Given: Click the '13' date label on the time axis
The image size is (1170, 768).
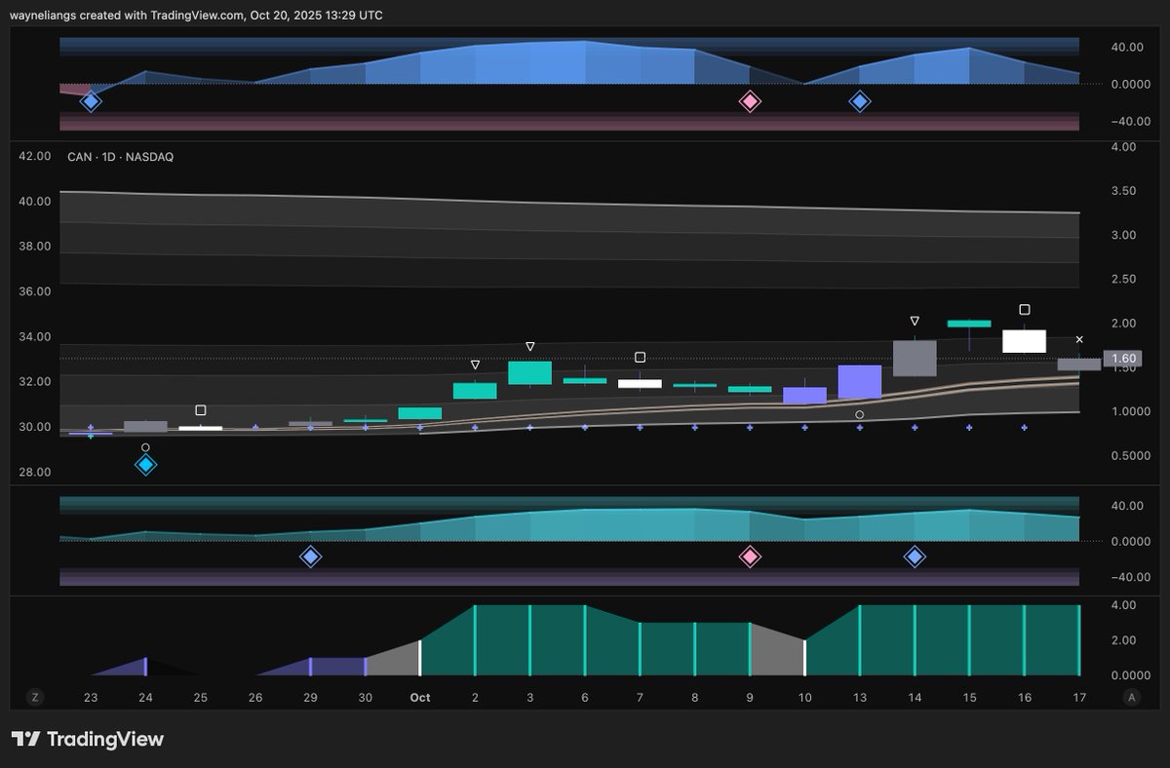Looking at the screenshot, I should tap(860, 698).
